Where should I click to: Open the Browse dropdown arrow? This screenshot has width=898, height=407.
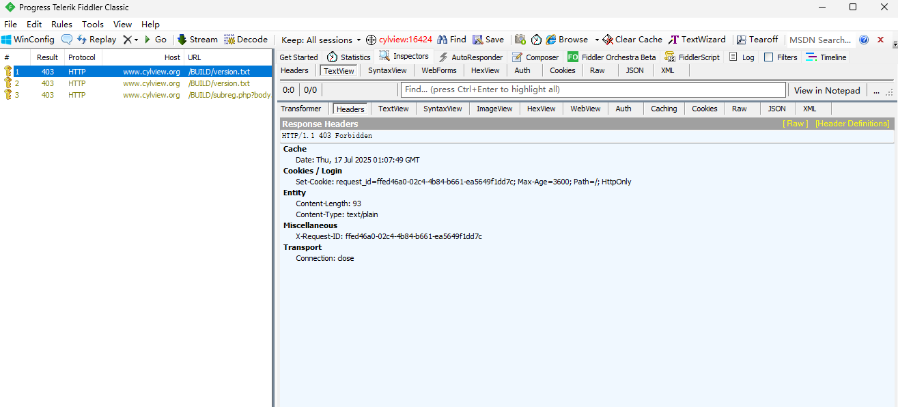point(597,40)
